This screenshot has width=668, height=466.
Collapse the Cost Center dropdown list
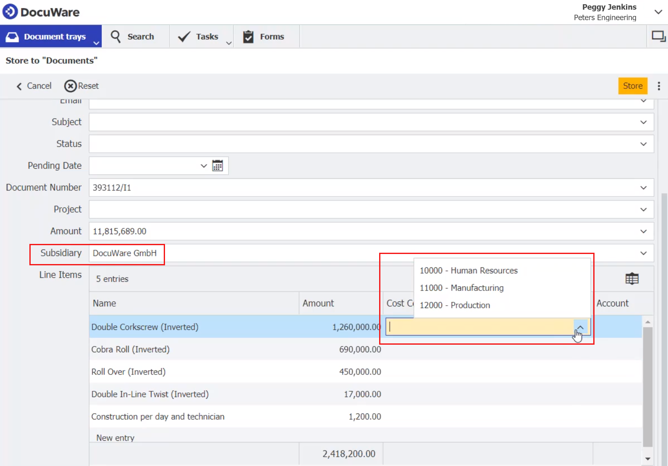coord(580,327)
